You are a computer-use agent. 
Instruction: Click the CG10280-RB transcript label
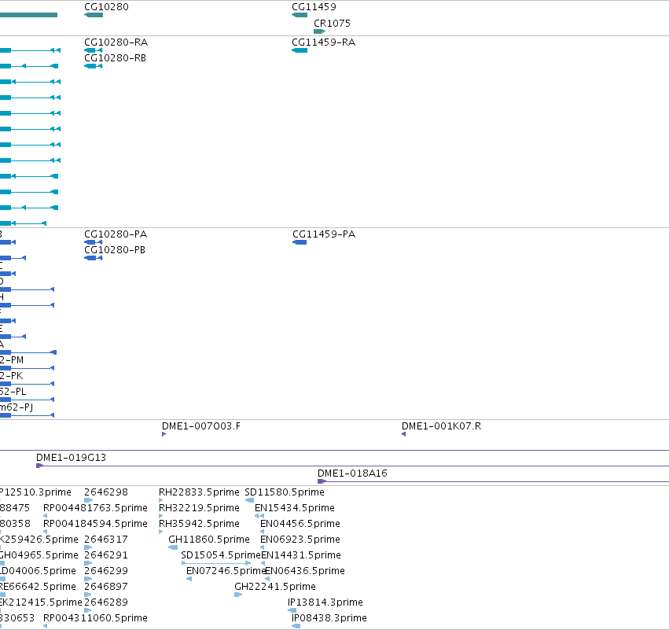tap(116, 58)
